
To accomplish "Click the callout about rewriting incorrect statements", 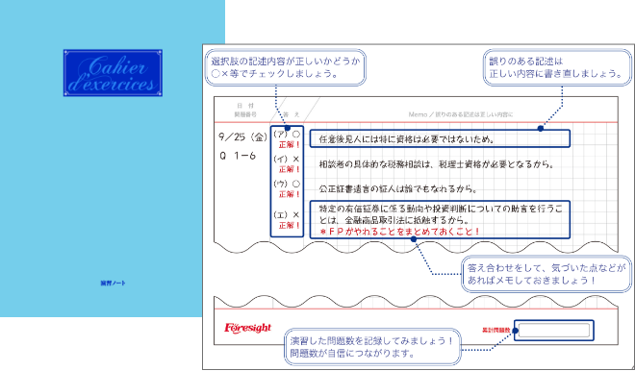I will point(557,67).
